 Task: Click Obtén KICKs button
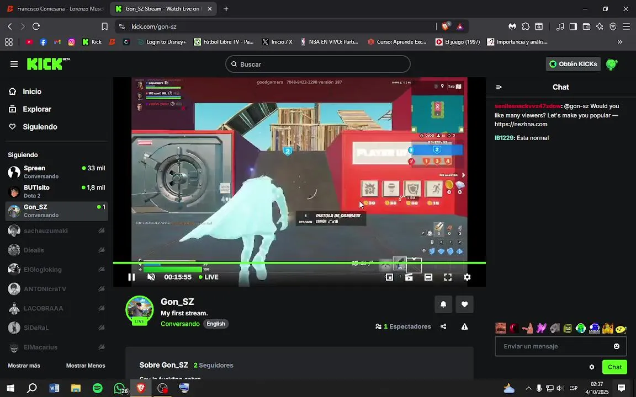tap(573, 64)
